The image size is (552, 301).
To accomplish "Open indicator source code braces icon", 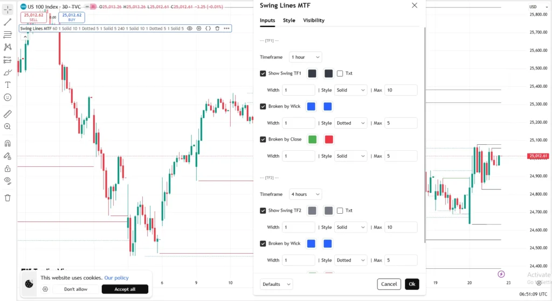I will coord(208,29).
